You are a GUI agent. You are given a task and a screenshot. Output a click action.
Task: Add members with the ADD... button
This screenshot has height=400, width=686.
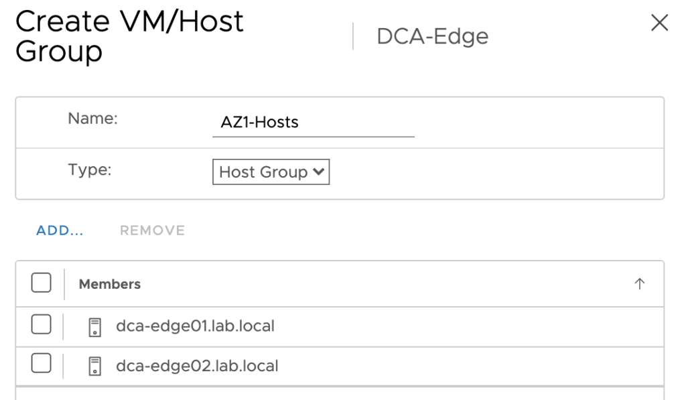[60, 230]
